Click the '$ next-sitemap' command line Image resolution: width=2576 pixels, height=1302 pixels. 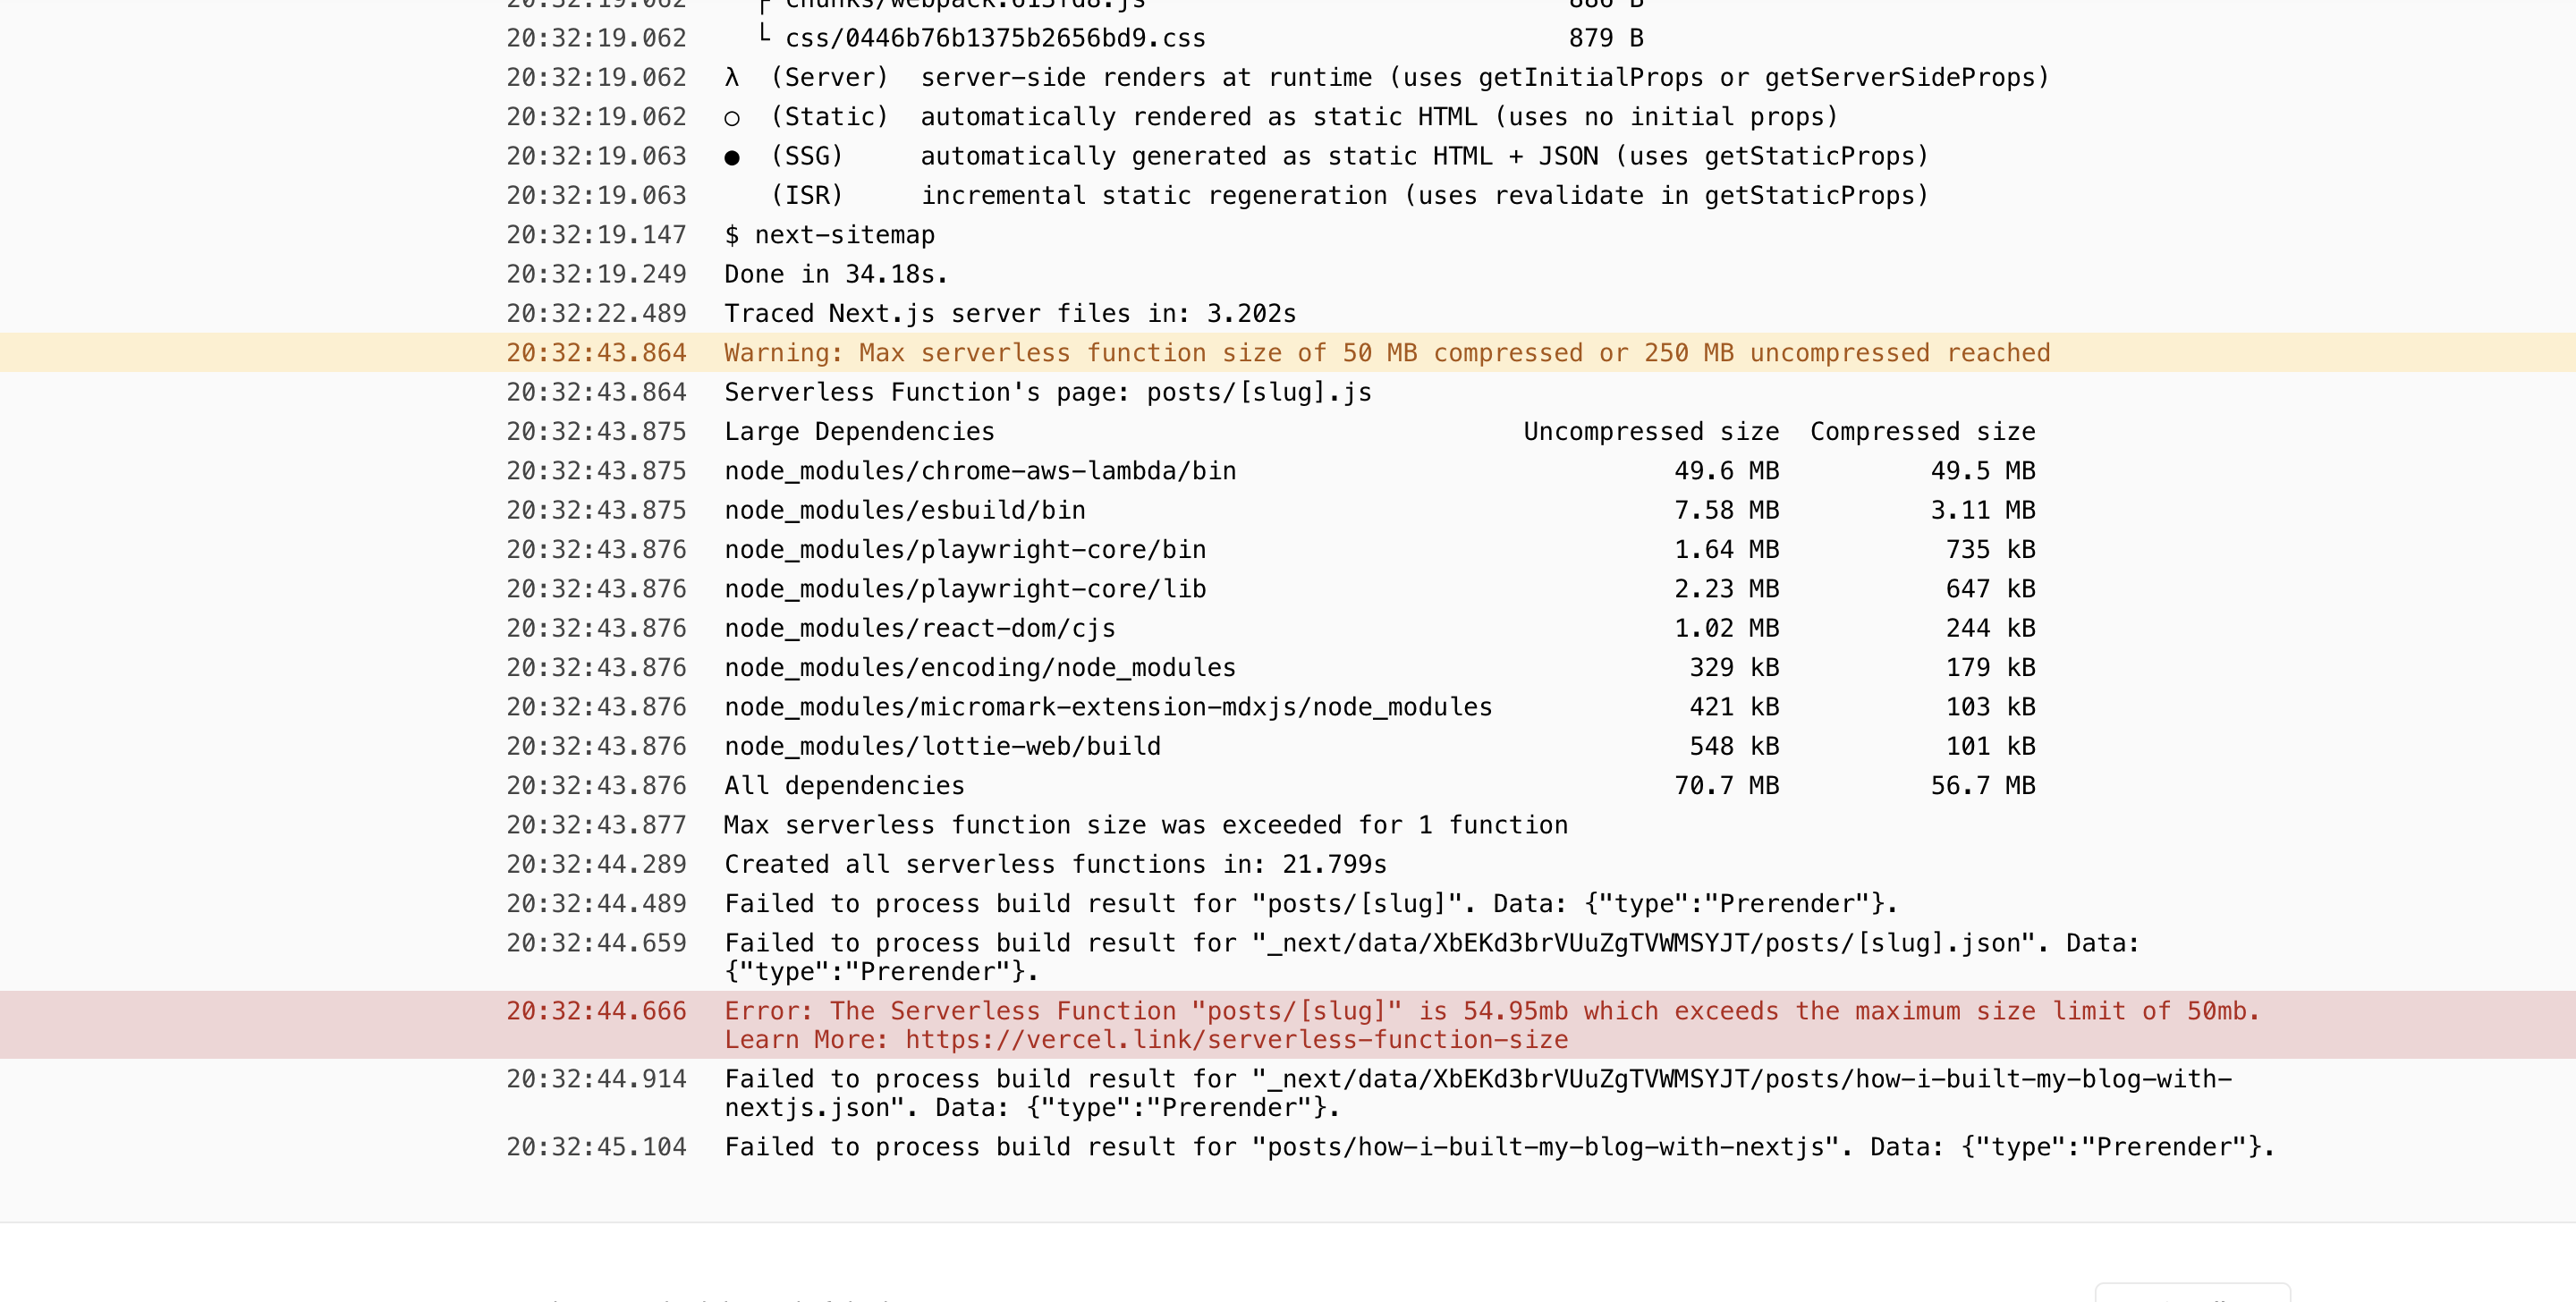[x=829, y=235]
